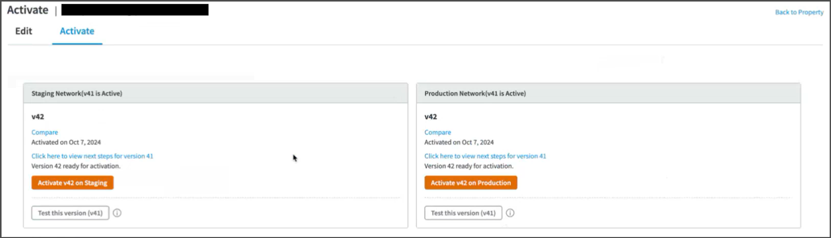Click Test this version (v41) under Production

[463, 213]
